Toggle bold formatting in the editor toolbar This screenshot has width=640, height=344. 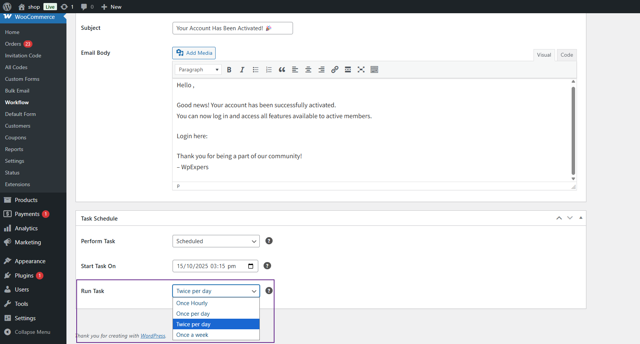[x=229, y=70]
